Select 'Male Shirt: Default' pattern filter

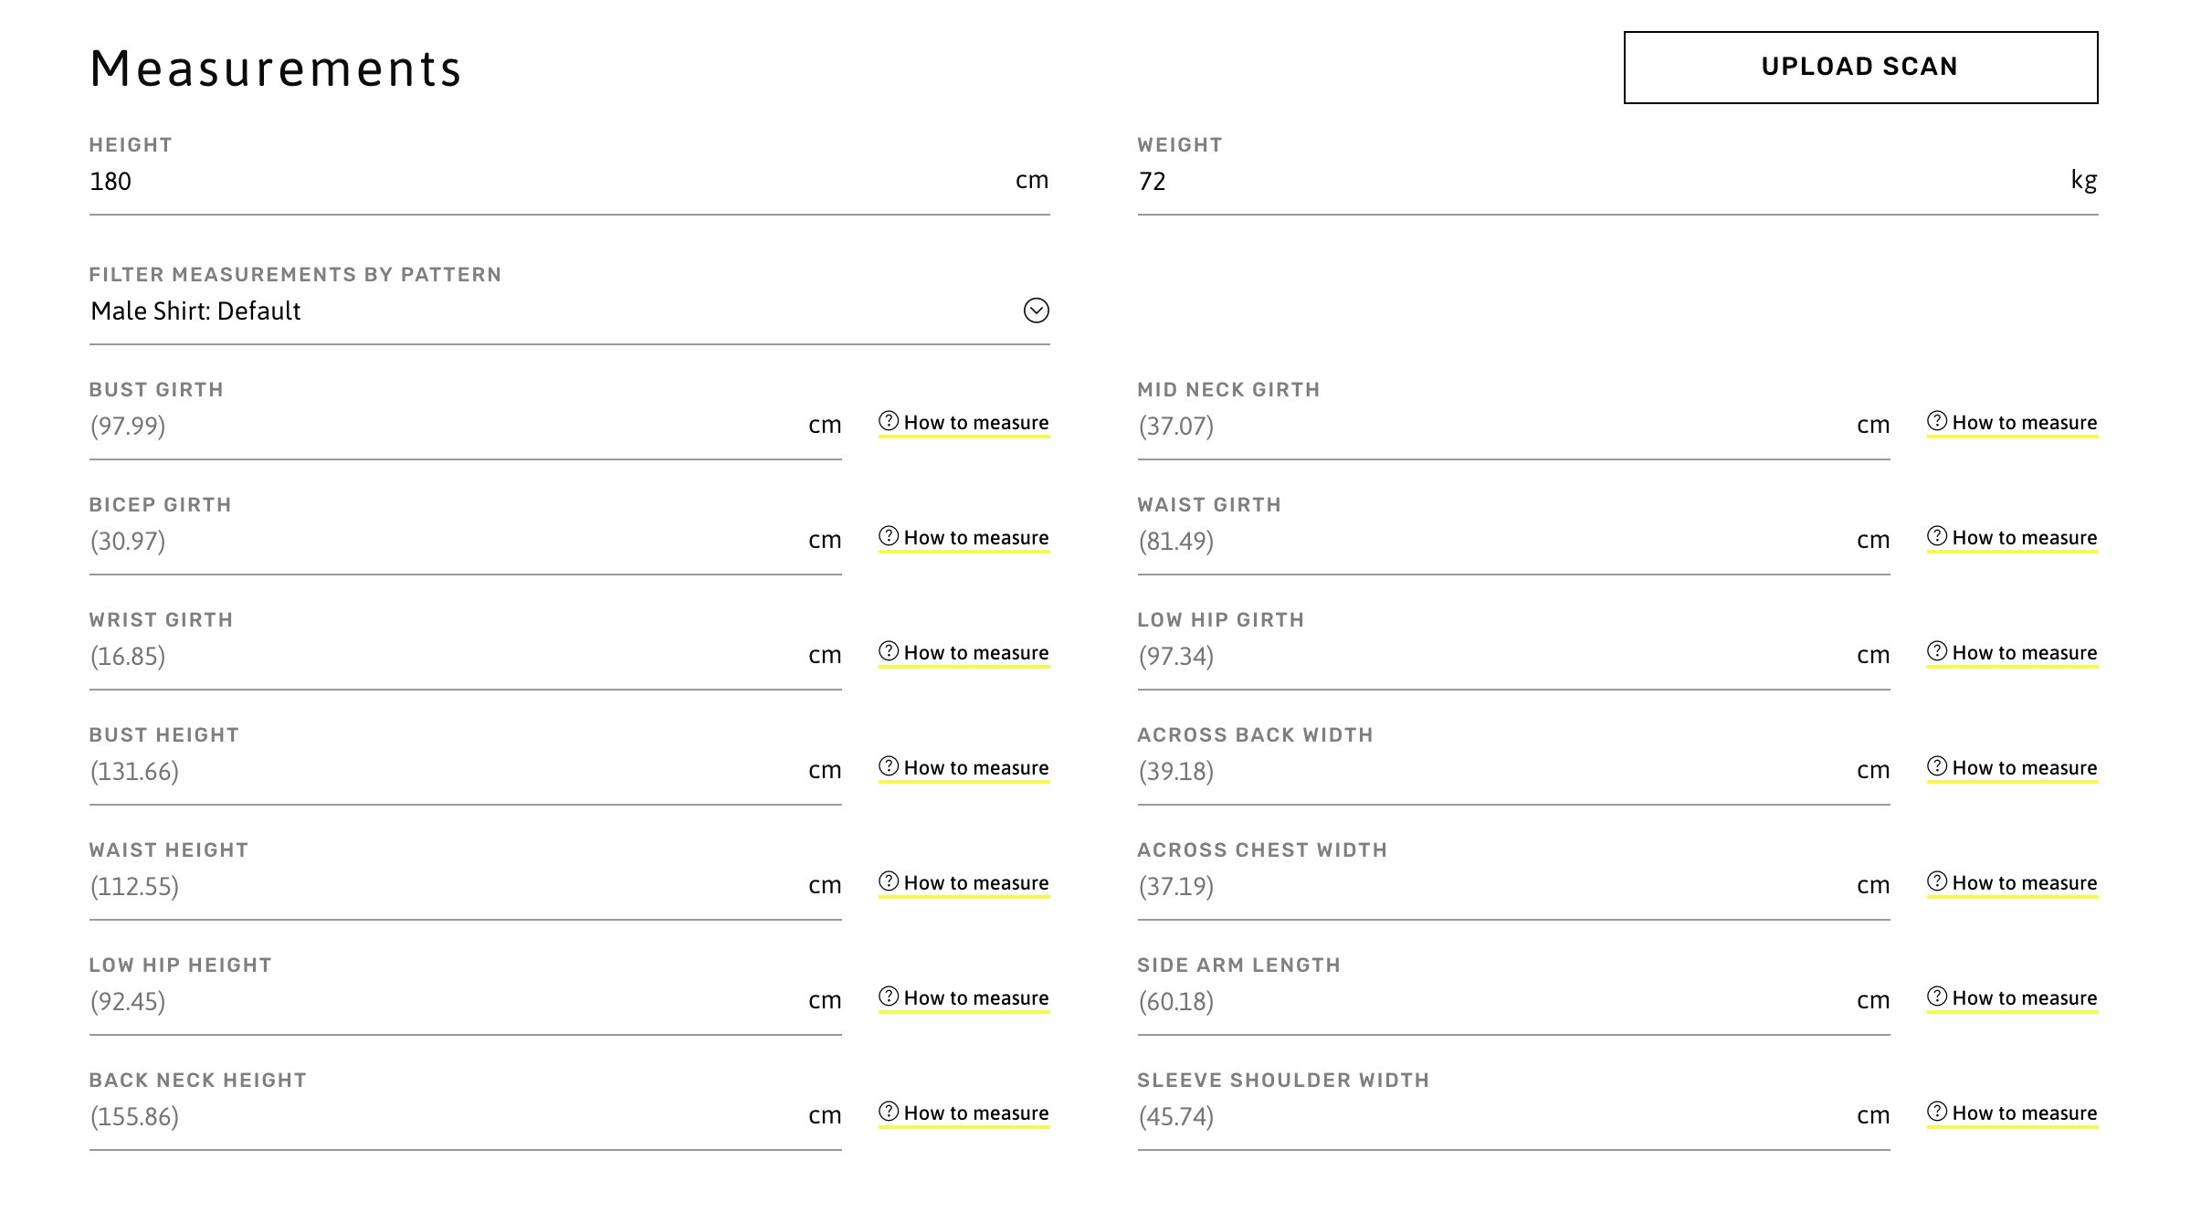[571, 311]
